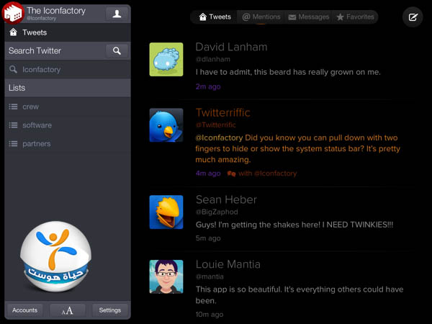Click the beard tweet text
The height and width of the screenshot is (324, 432).
288,72
